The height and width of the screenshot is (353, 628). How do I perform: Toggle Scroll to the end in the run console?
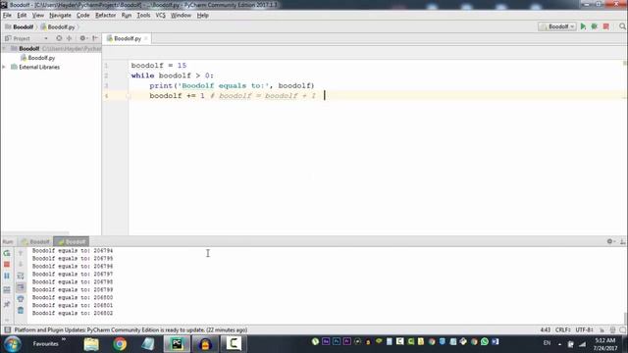tap(21, 287)
